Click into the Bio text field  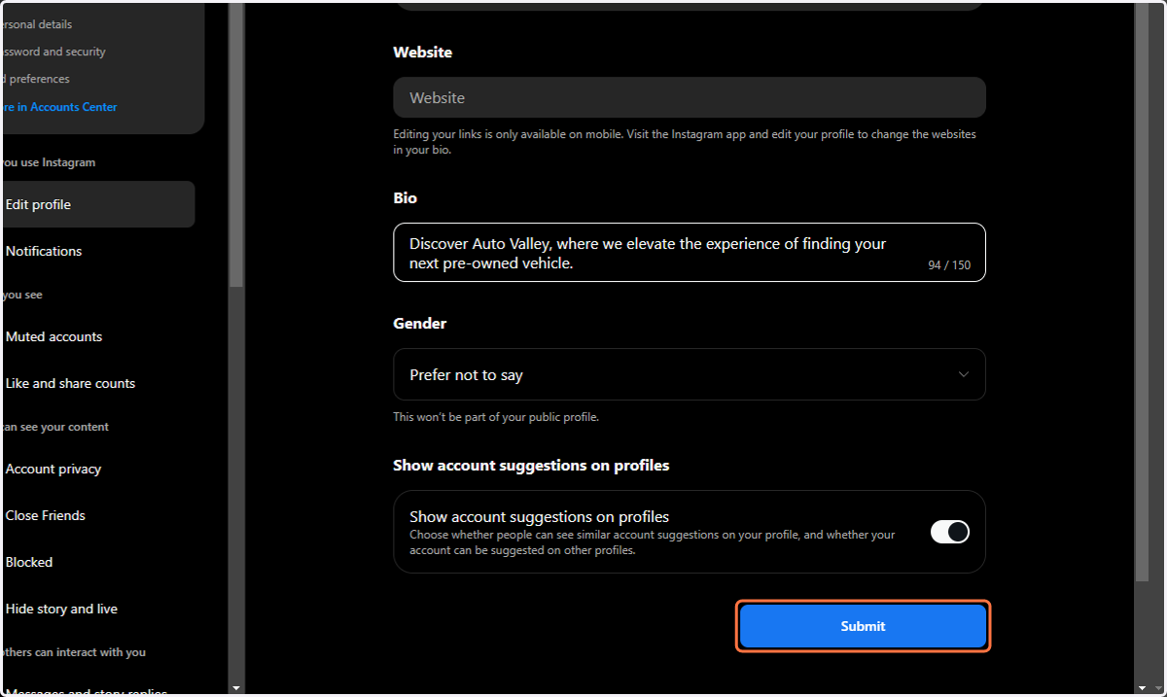(689, 253)
